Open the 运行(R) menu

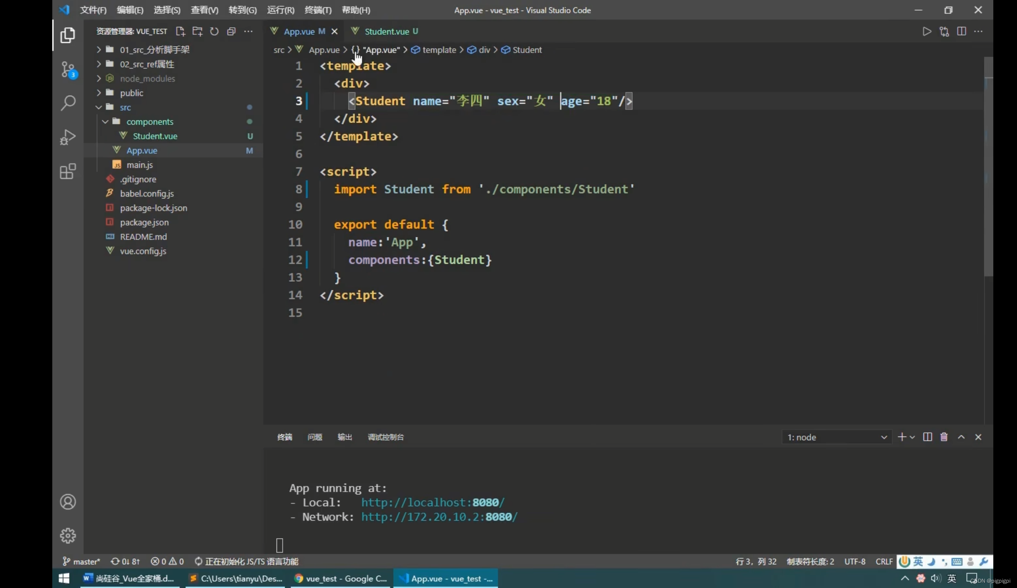[281, 10]
